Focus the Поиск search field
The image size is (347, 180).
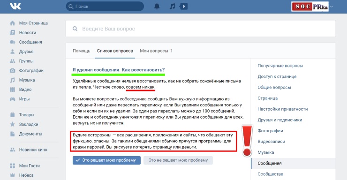pyautogui.click(x=105, y=7)
